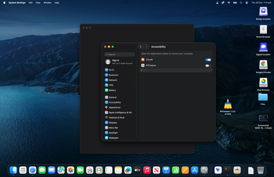Open System Settings gear from the dock
Screen dimensions: 274x177
pos(204,170)
